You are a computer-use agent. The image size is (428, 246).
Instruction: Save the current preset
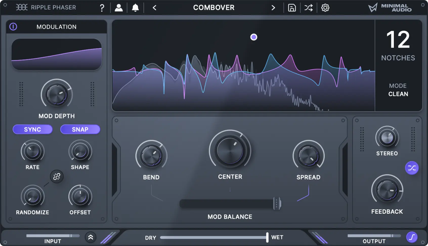(x=292, y=8)
